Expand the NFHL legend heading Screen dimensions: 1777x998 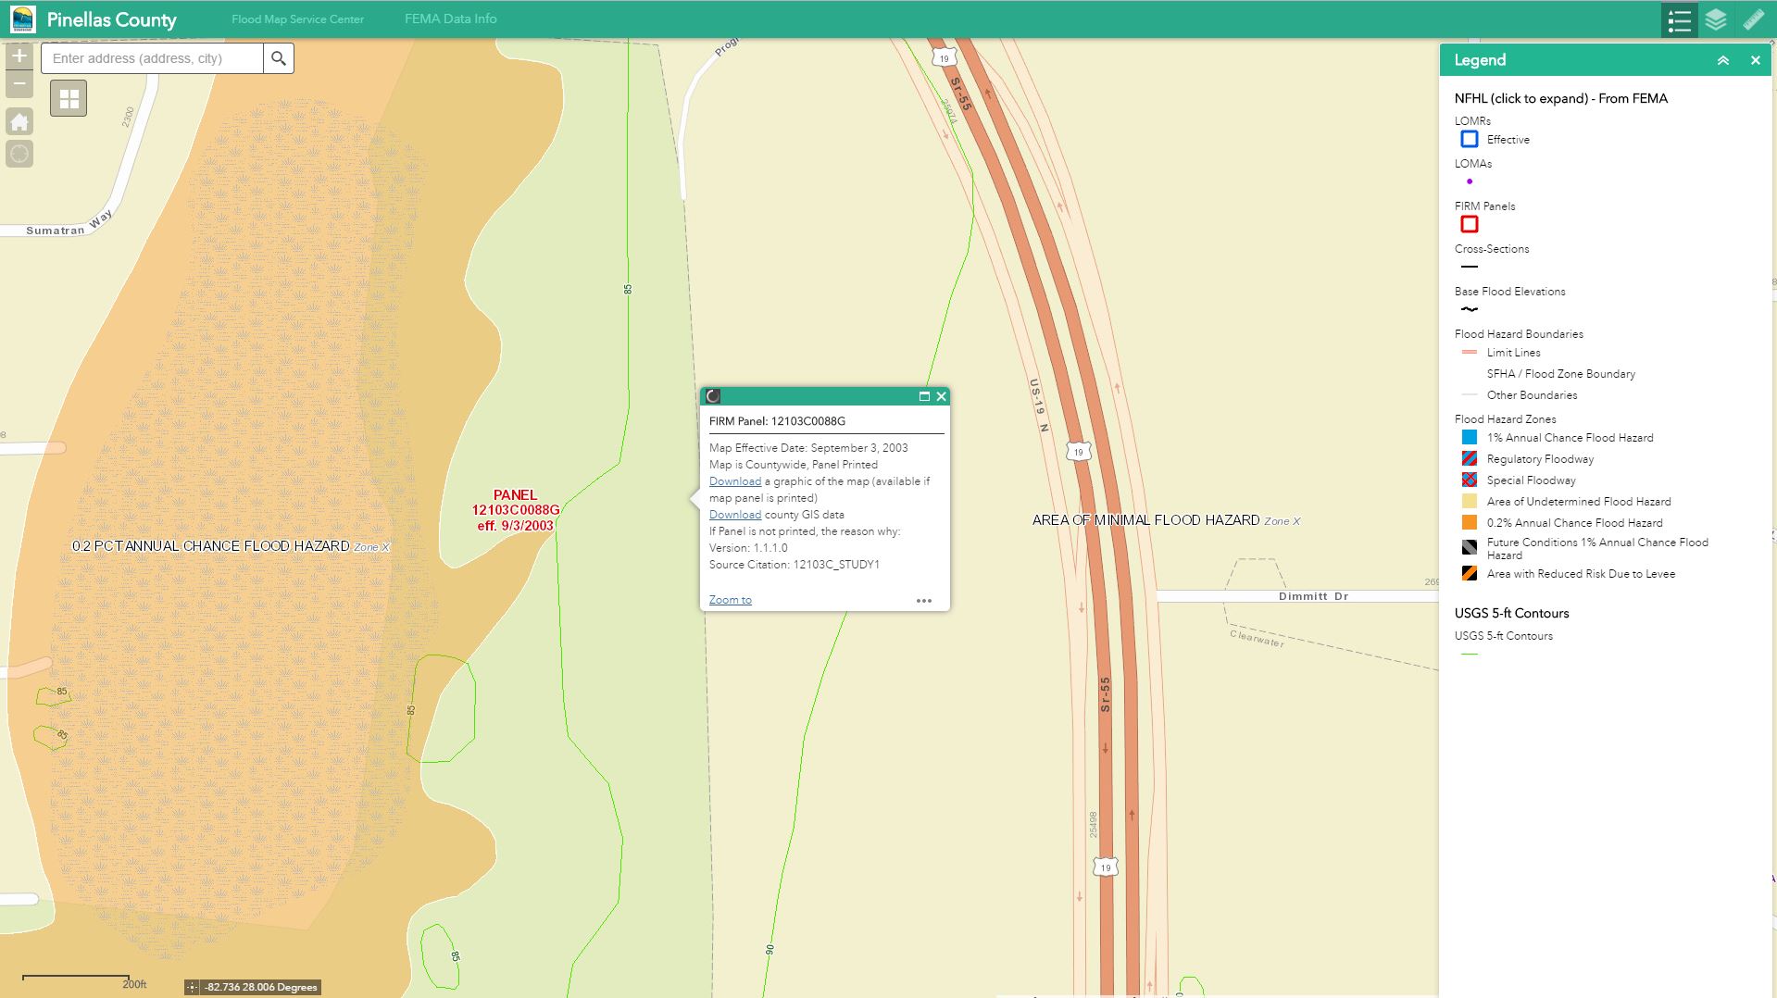tap(1560, 98)
